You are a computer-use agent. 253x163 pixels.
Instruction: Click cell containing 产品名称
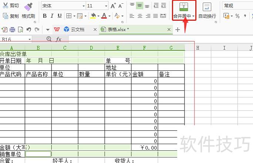tap(38, 74)
